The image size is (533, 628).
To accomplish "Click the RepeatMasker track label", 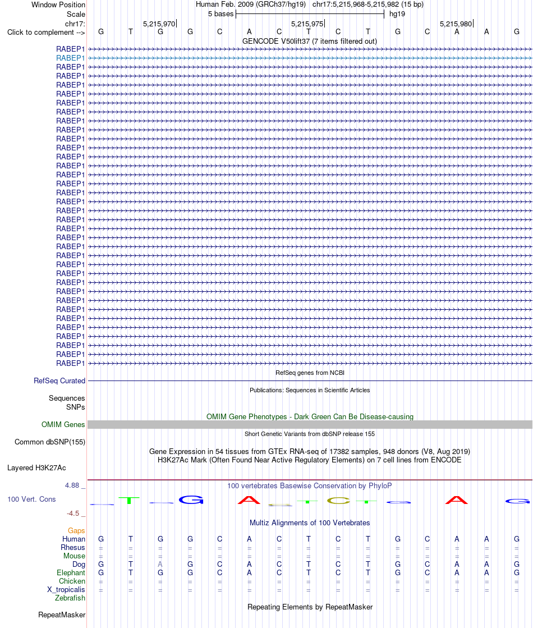I will click(x=62, y=615).
